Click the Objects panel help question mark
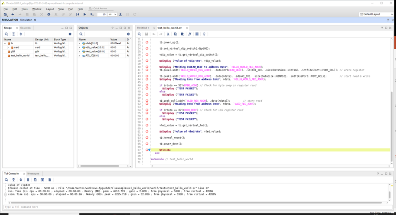This screenshot has width=396, height=215. click(113, 28)
